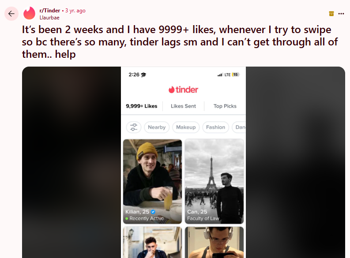The height and width of the screenshot is (258, 350).
Task: Select the 9,999+ Likes tab
Action: pyautogui.click(x=142, y=106)
